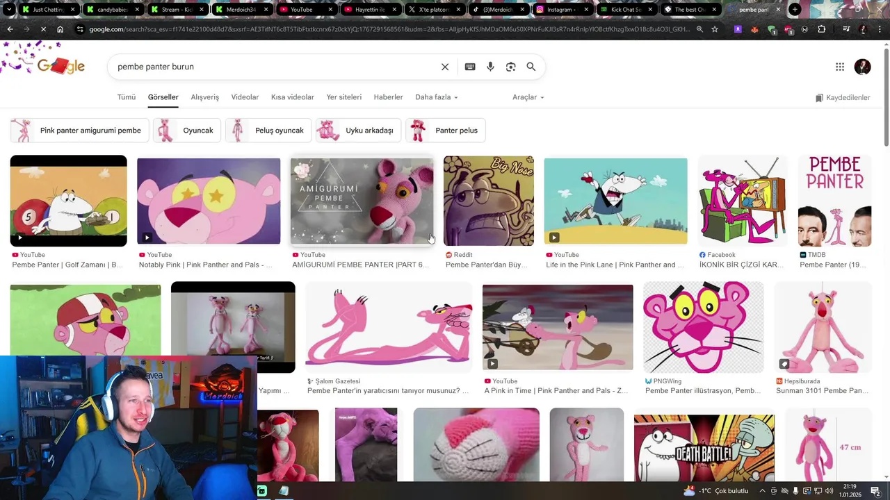This screenshot has height=500, width=890.
Task: Go to the Google logo homepage
Action: pos(60,67)
